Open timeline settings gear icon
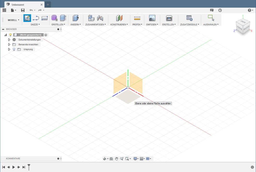256x172 pixels. pos(252,167)
